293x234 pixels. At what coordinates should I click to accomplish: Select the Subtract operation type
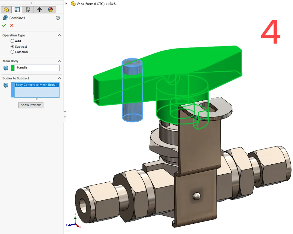(x=12, y=47)
